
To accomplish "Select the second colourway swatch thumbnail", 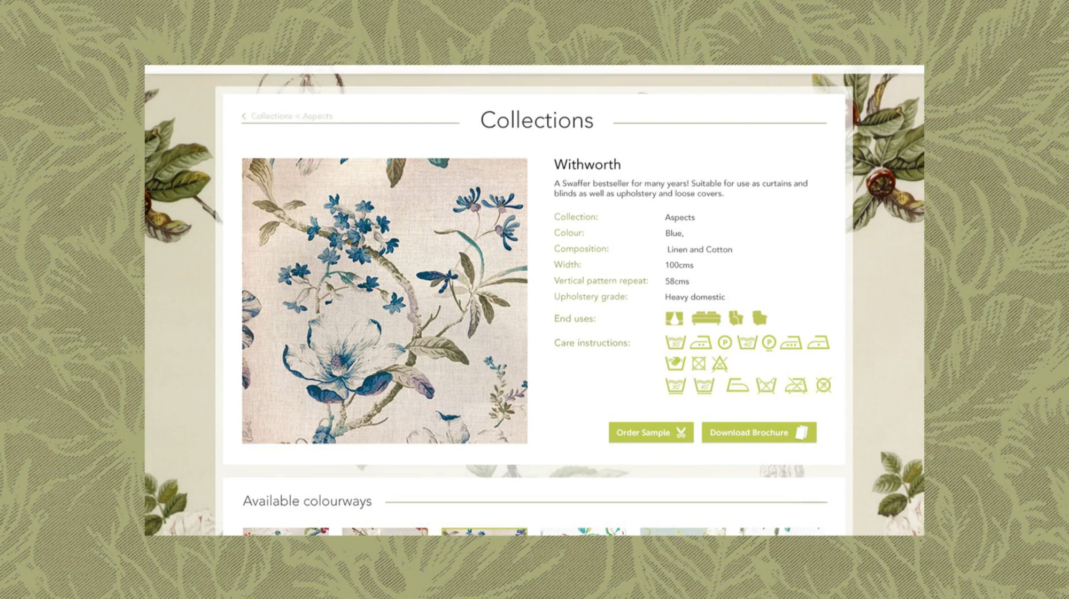I will point(385,532).
